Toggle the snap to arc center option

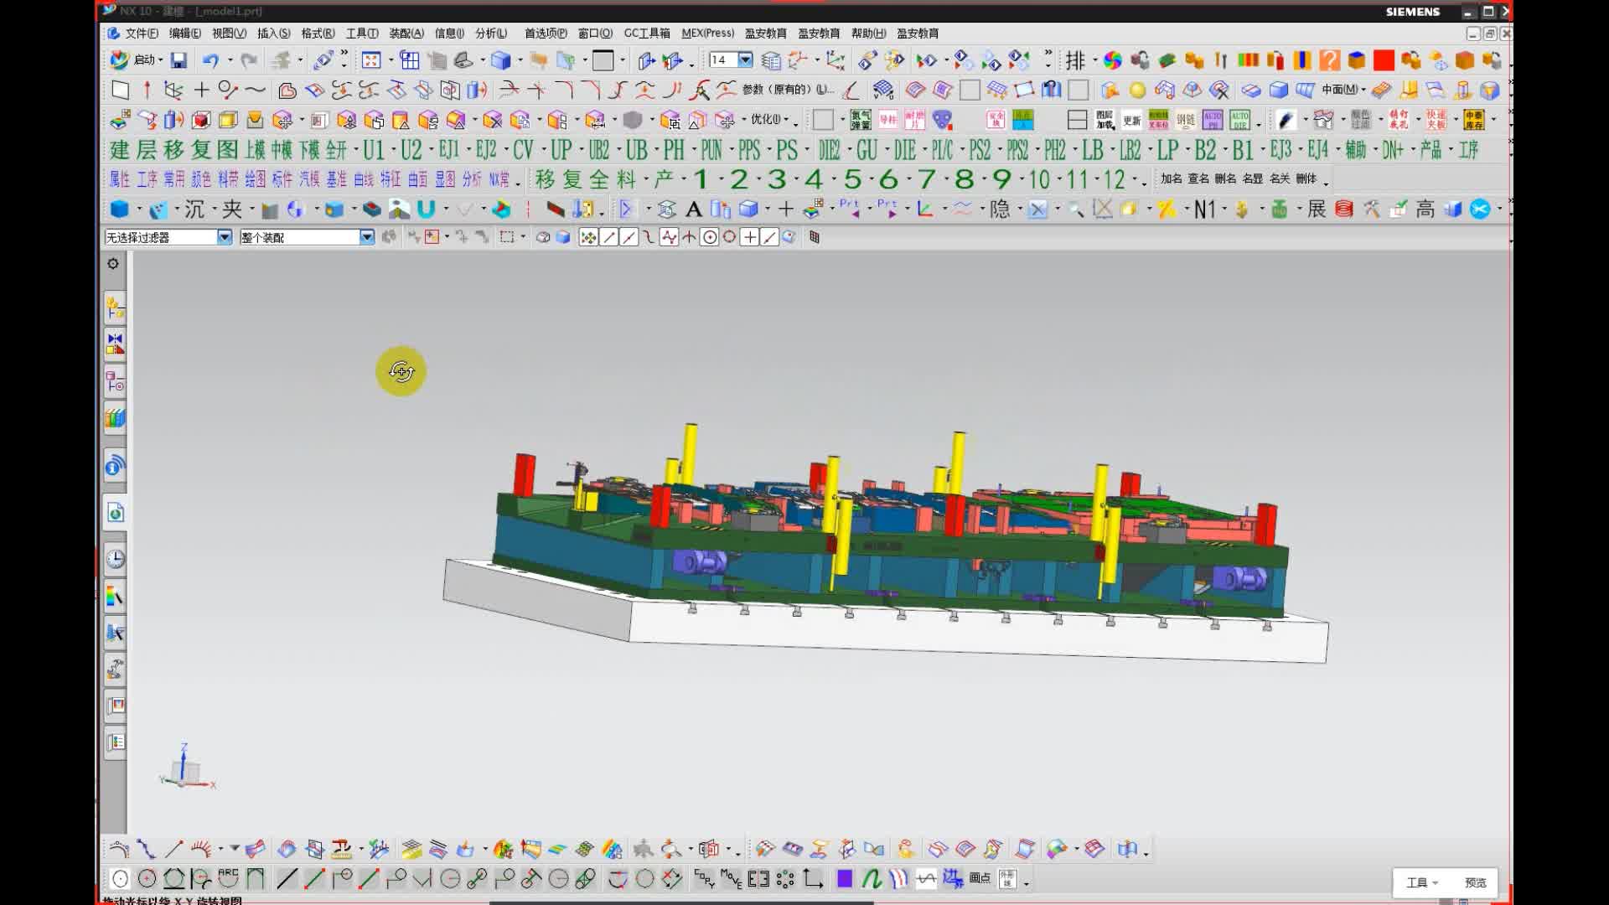coord(709,238)
